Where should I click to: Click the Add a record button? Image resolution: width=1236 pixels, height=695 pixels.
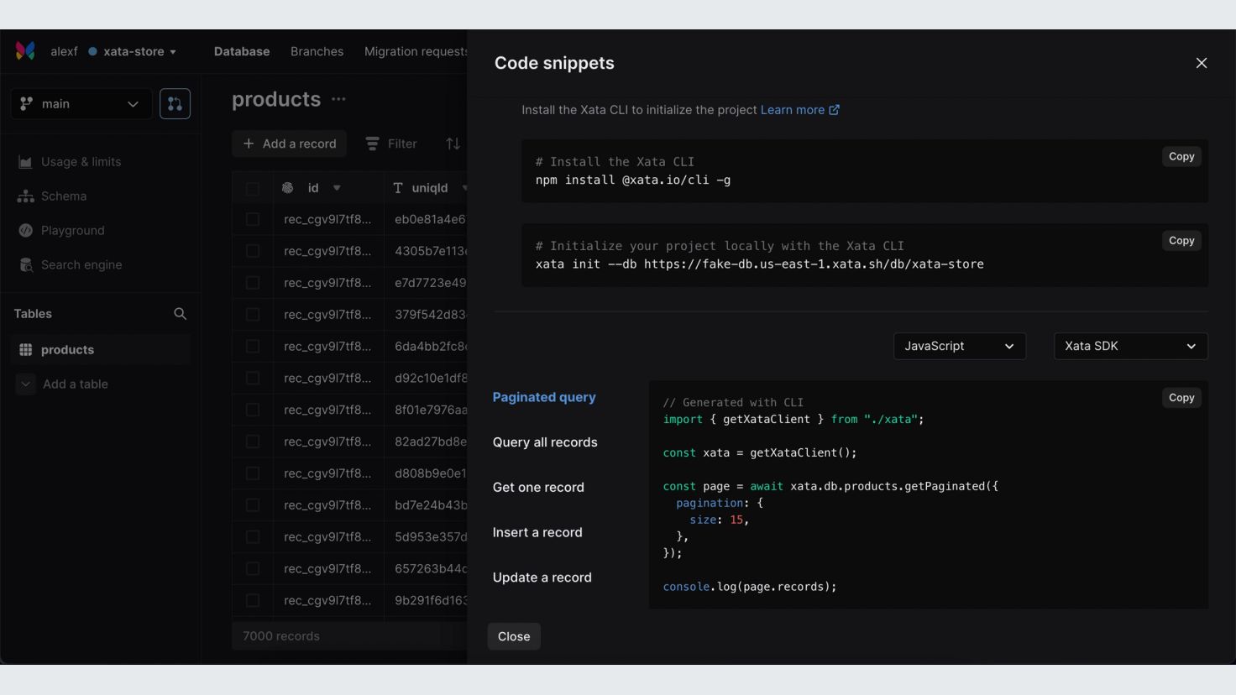(290, 144)
